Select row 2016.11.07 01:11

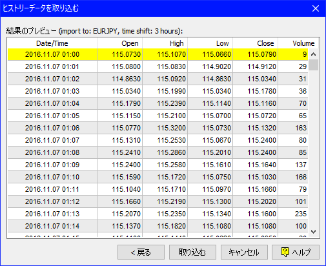tap(158, 189)
